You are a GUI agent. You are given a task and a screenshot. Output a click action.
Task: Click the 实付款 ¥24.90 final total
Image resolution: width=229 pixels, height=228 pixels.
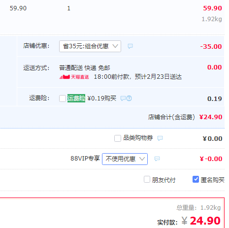201,221
